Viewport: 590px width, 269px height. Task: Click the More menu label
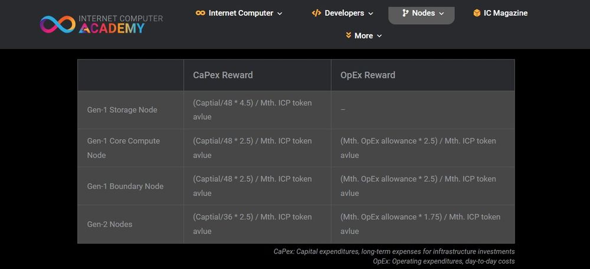pyautogui.click(x=363, y=35)
